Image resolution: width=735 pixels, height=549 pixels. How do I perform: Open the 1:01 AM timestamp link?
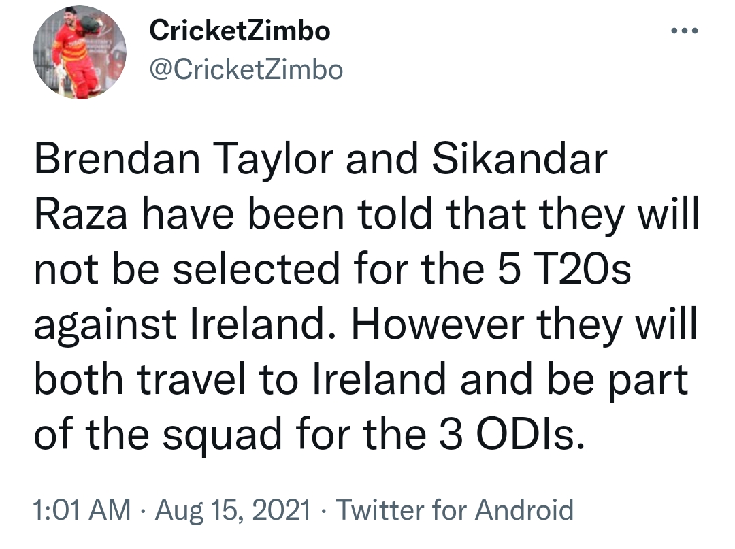pyautogui.click(x=82, y=510)
